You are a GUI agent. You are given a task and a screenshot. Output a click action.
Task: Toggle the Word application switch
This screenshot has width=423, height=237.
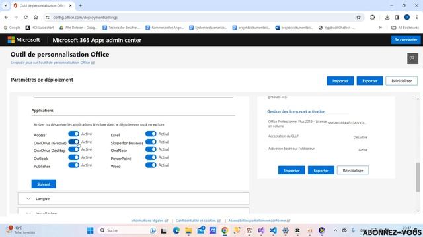151,165
